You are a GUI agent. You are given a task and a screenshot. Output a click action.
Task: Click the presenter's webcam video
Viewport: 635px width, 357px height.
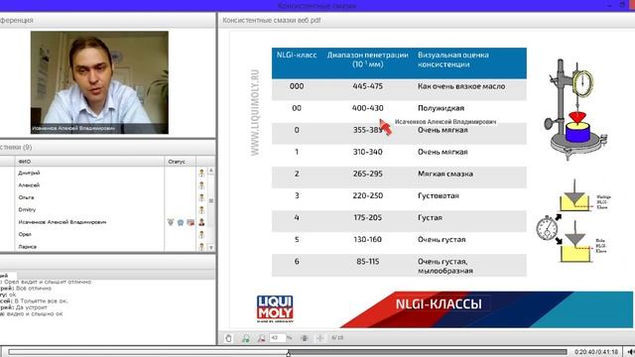tap(99, 82)
